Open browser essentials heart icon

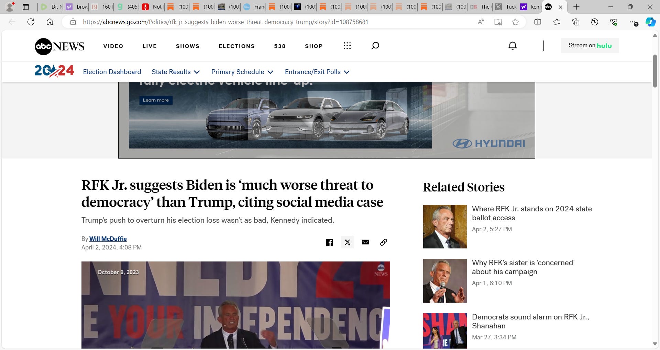click(614, 22)
